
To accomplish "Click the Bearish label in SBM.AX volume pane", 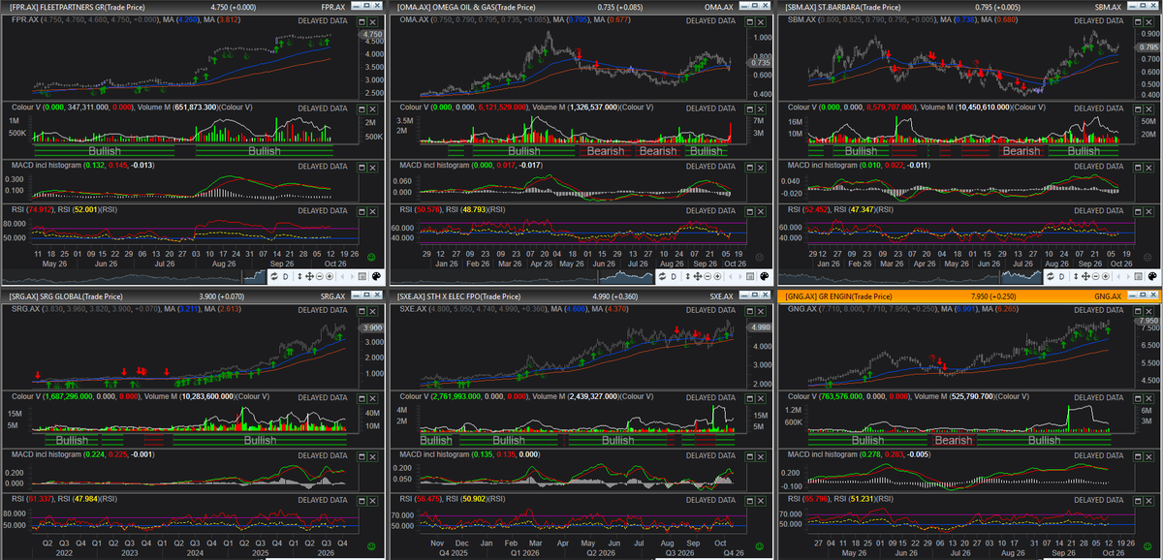I will point(1022,151).
